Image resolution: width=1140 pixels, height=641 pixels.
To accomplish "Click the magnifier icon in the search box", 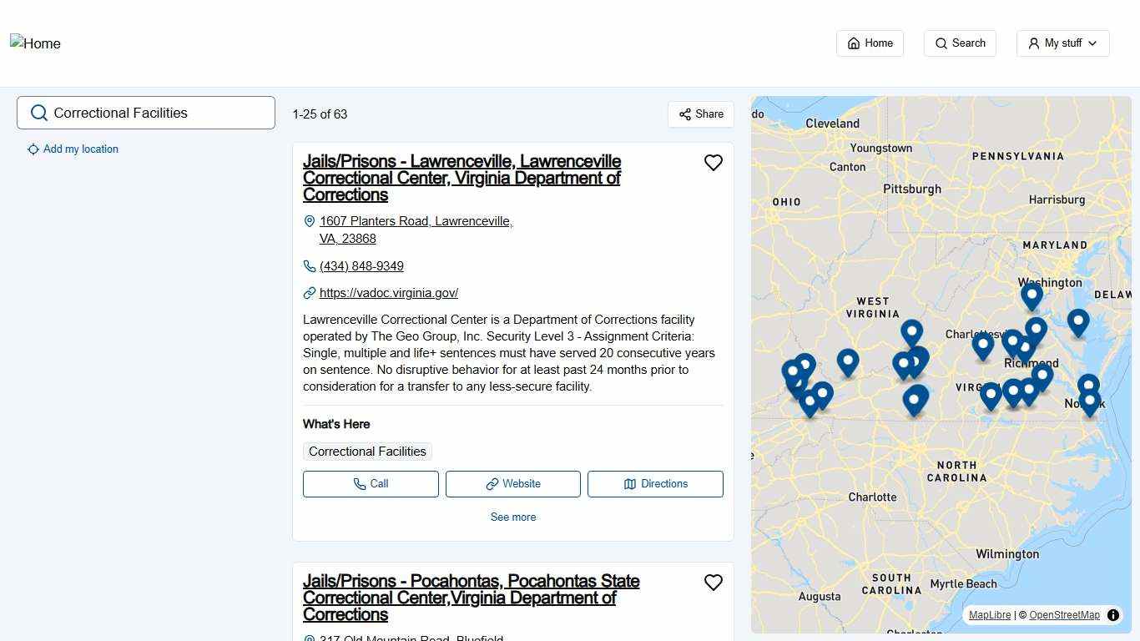I will click(39, 113).
